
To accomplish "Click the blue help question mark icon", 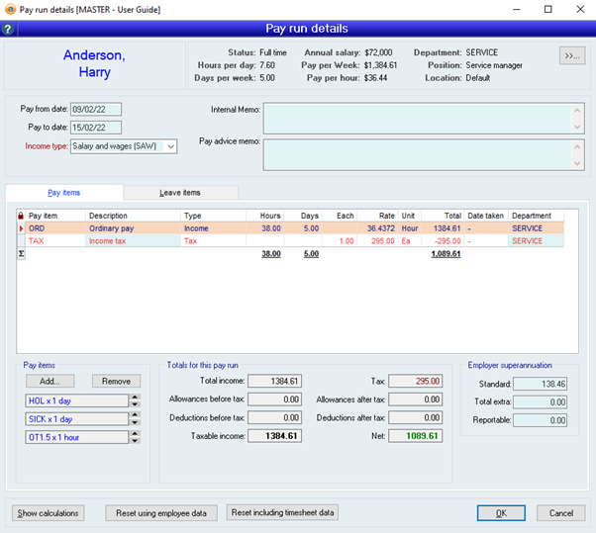I will point(9,29).
